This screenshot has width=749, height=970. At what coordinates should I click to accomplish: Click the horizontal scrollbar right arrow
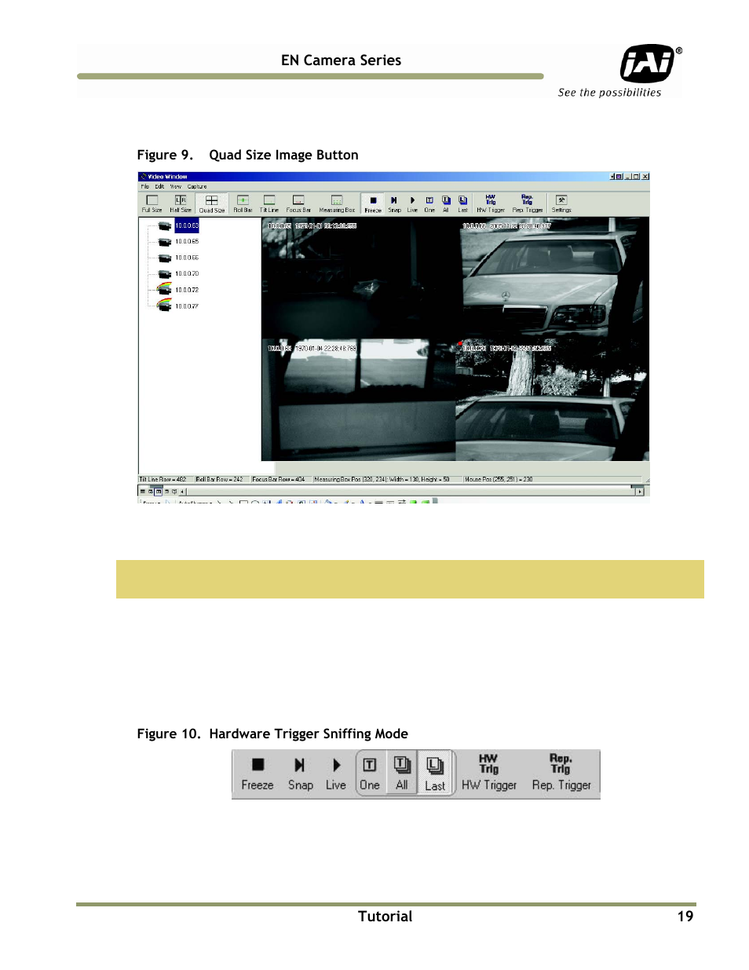click(x=640, y=492)
